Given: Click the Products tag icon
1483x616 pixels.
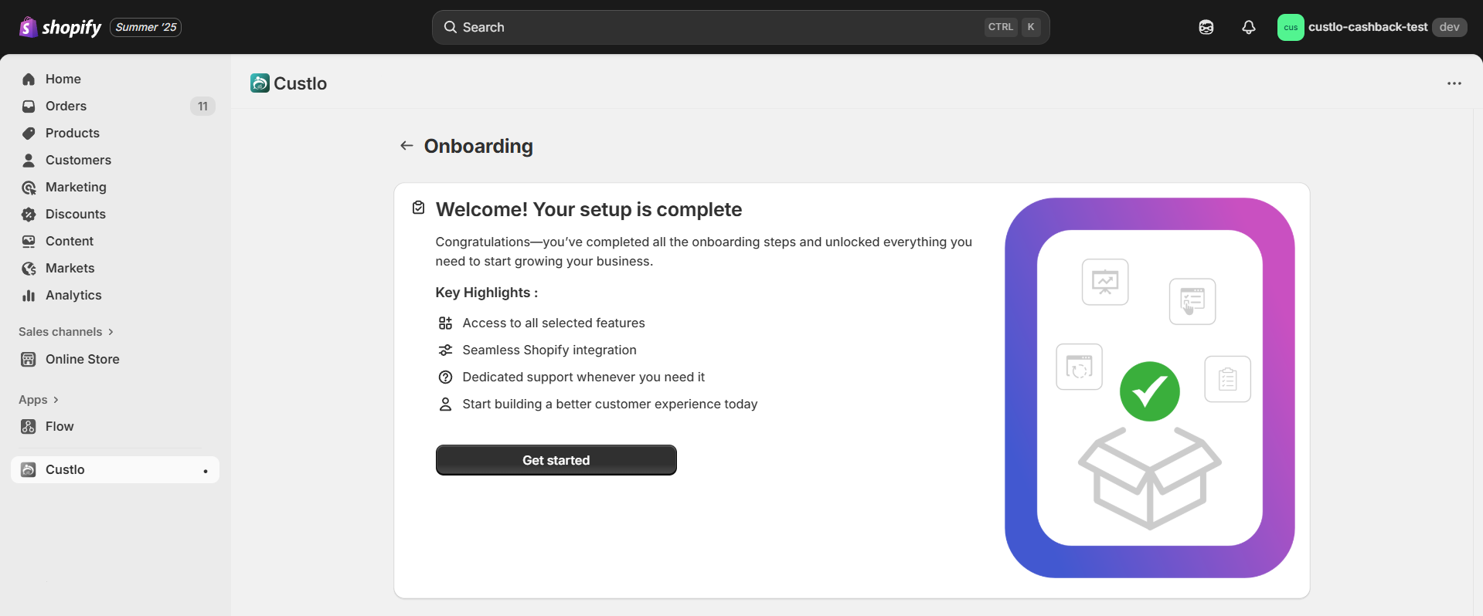Looking at the screenshot, I should [x=29, y=133].
